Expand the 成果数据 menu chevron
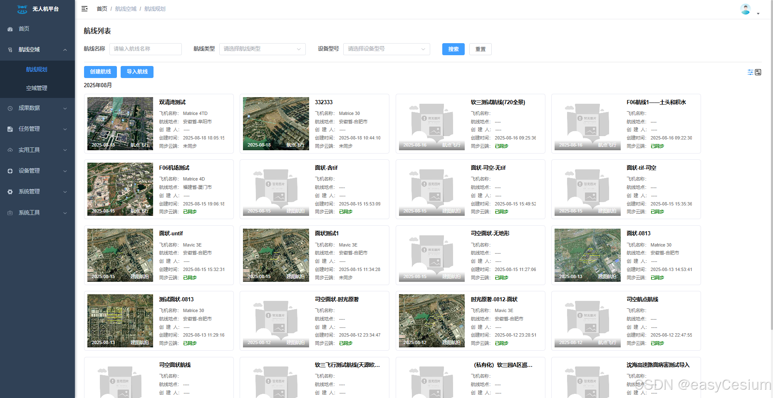This screenshot has width=773, height=398. point(65,108)
